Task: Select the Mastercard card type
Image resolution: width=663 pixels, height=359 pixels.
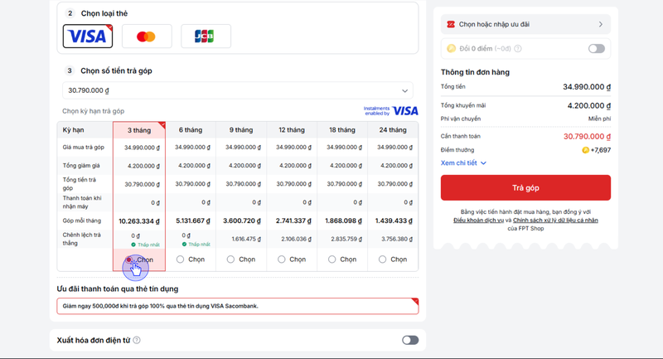Action: [x=147, y=36]
